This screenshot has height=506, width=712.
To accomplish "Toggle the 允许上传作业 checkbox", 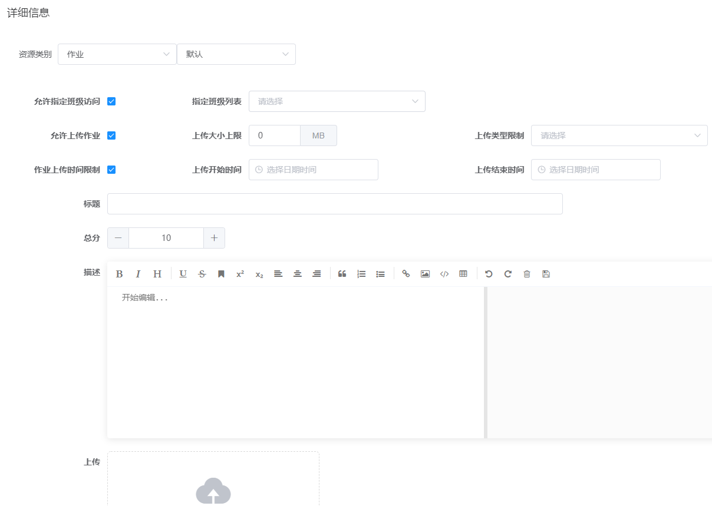I will coord(111,135).
